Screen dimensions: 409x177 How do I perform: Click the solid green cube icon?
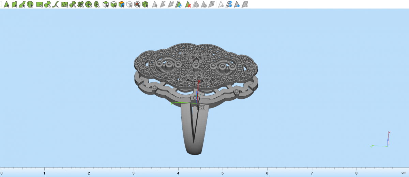145,4
